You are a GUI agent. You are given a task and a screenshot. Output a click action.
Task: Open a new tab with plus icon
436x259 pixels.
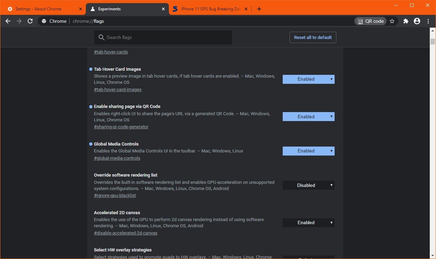pos(259,9)
